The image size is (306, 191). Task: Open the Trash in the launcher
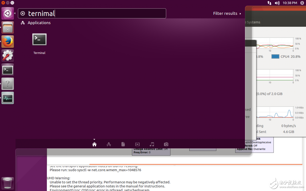(x=8, y=183)
